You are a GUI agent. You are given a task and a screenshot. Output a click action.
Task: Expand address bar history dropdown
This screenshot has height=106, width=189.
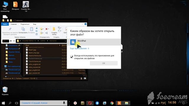pyautogui.click(x=65, y=41)
